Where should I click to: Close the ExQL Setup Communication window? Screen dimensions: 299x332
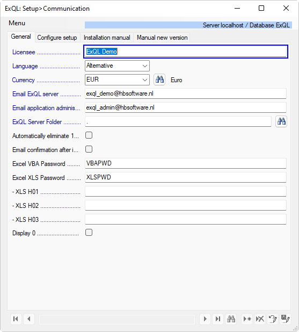[x=286, y=8]
